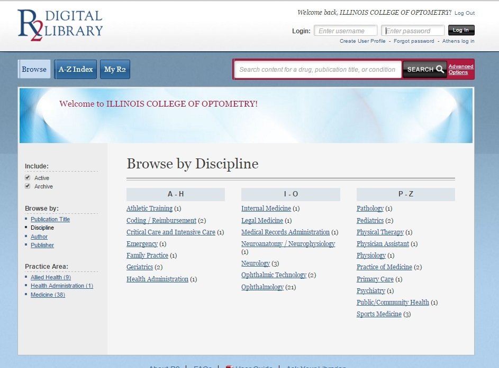Open the Ophthalmology discipline

pyautogui.click(x=262, y=287)
